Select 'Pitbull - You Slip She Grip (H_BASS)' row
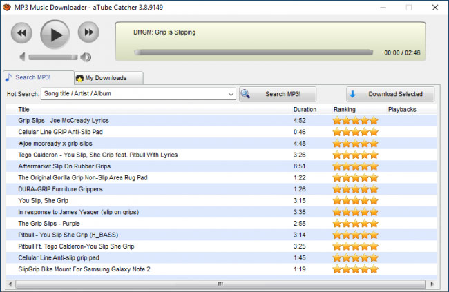This screenshot has height=292, width=449. tap(221, 235)
